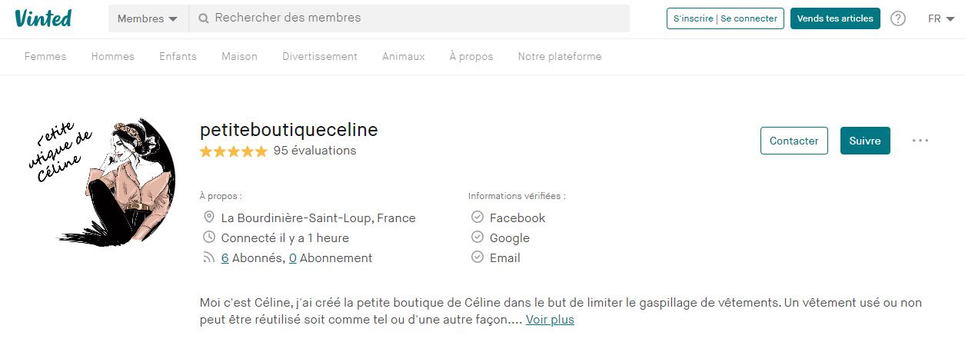The height and width of the screenshot is (352, 965).
Task: Click the search magnifier icon
Action: (204, 18)
